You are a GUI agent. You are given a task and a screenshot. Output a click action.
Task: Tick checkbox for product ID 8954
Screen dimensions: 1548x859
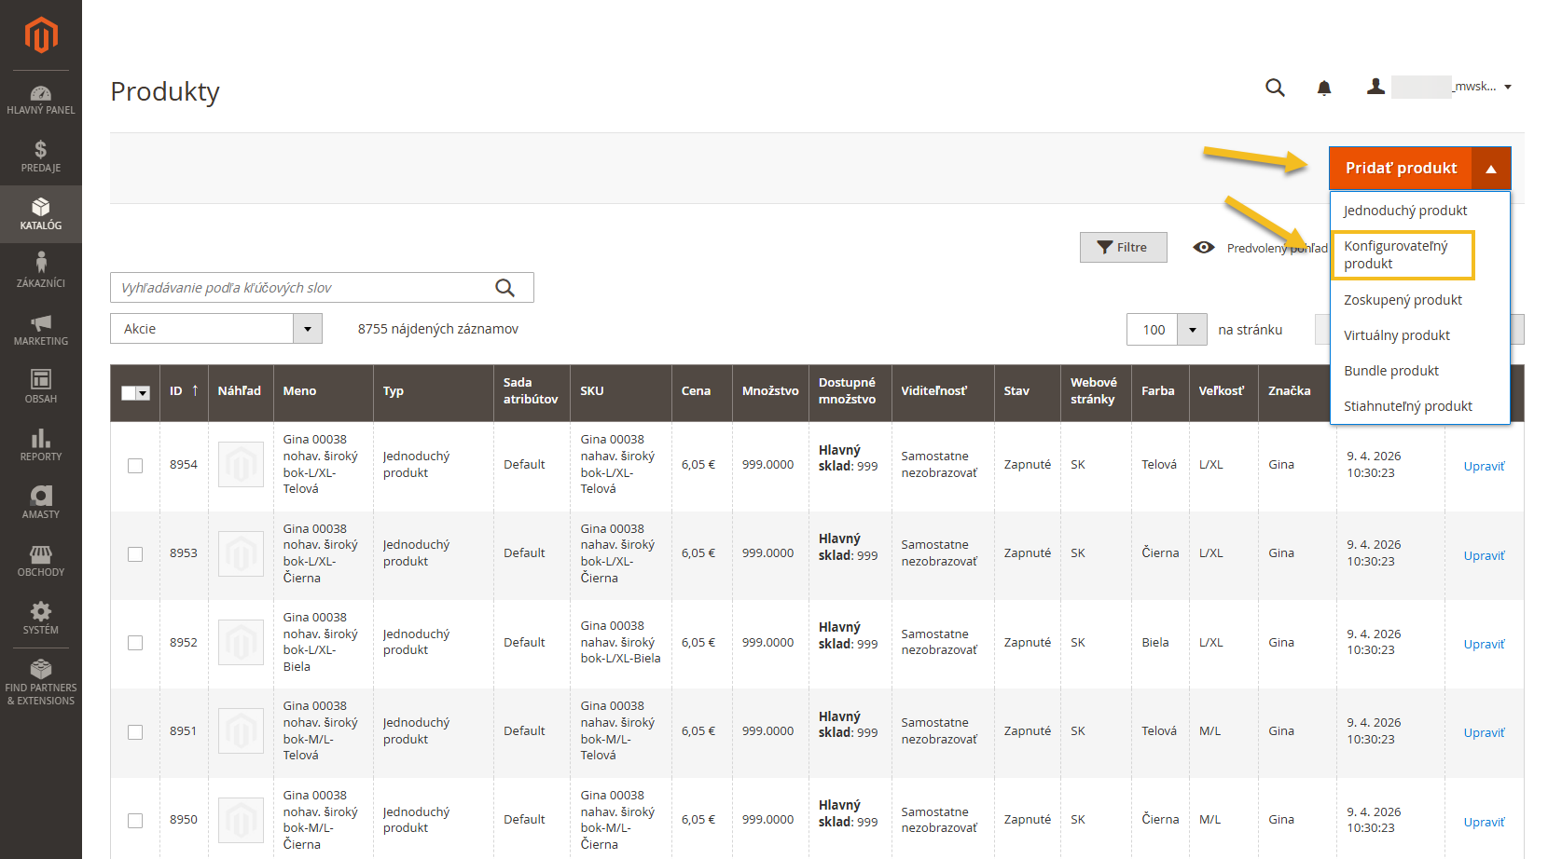[x=135, y=465]
